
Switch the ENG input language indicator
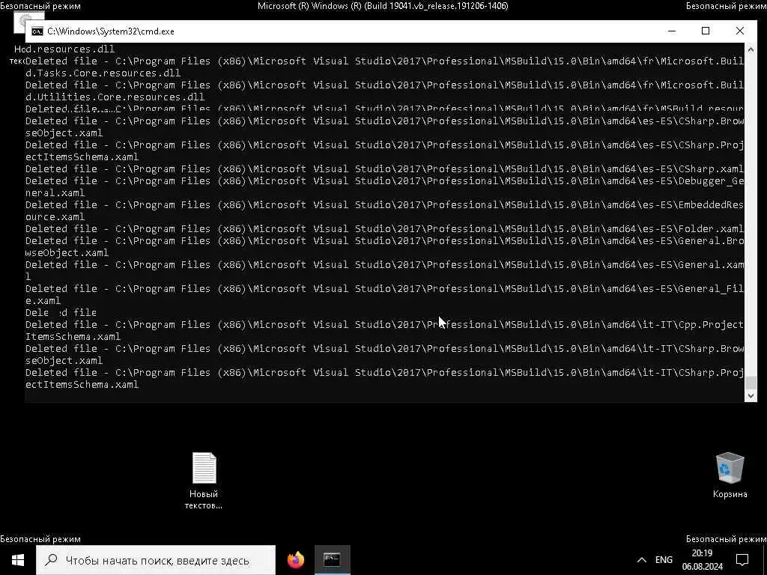coord(664,560)
